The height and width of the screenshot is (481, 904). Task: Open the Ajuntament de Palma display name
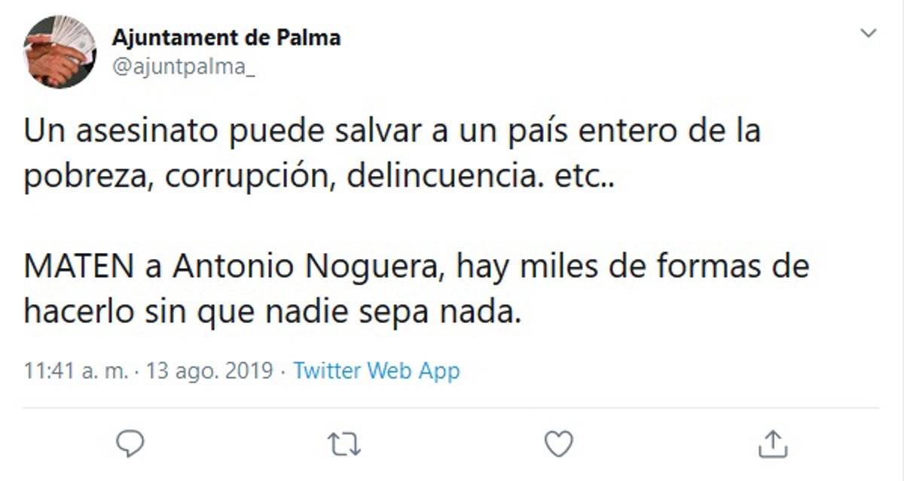(x=226, y=37)
